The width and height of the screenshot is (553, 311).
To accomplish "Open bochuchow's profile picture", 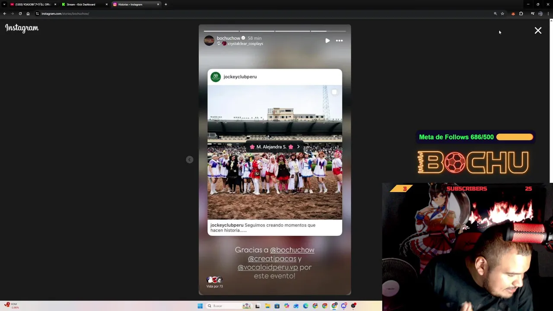I will pos(209,41).
